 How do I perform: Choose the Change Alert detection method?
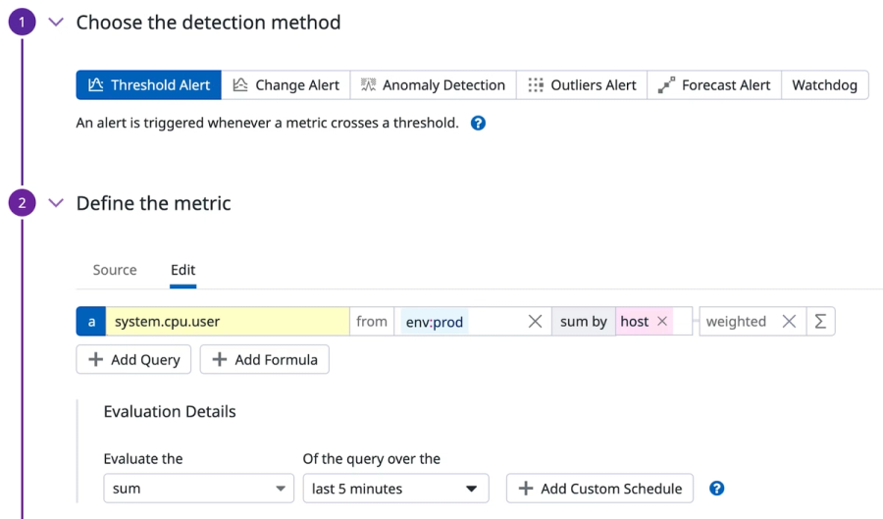[286, 85]
